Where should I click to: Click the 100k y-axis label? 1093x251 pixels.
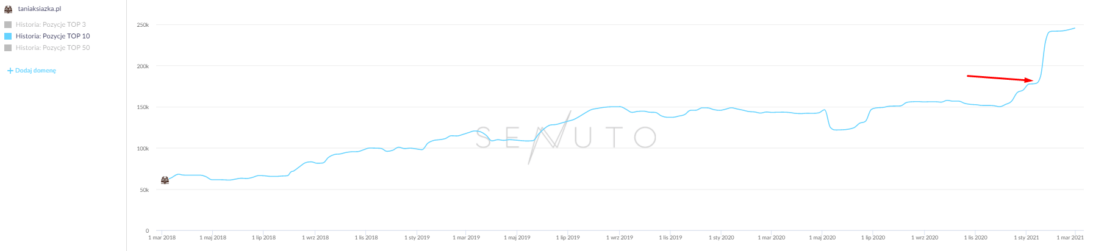[x=143, y=149]
